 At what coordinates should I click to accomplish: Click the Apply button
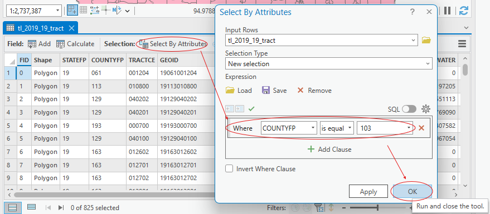coord(368,192)
